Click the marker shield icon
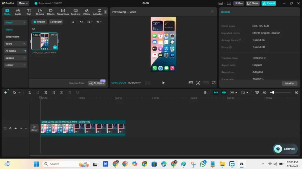 click(78, 93)
